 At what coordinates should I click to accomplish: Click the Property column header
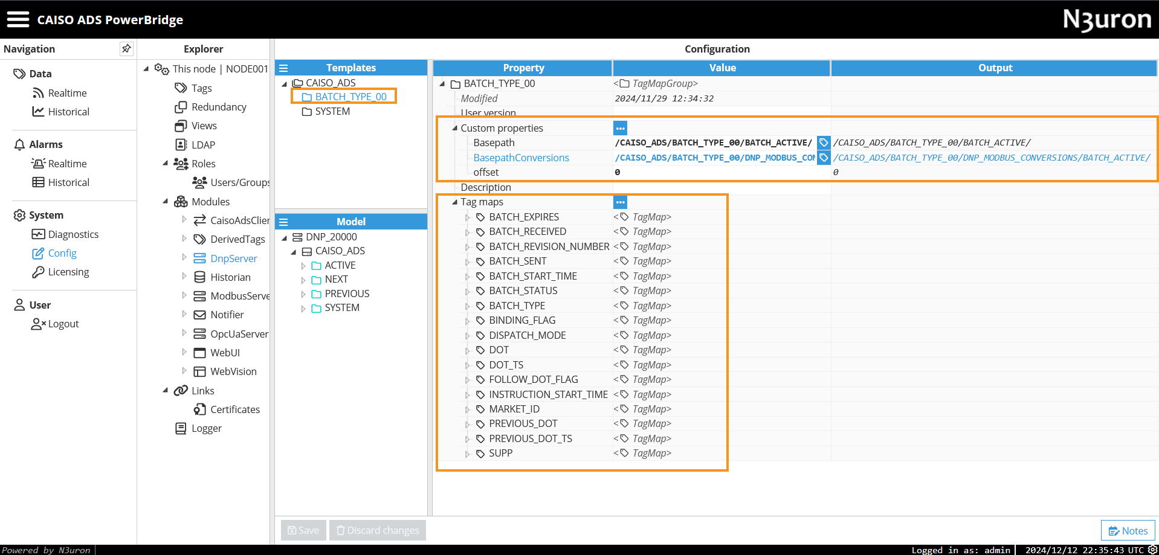pos(523,68)
